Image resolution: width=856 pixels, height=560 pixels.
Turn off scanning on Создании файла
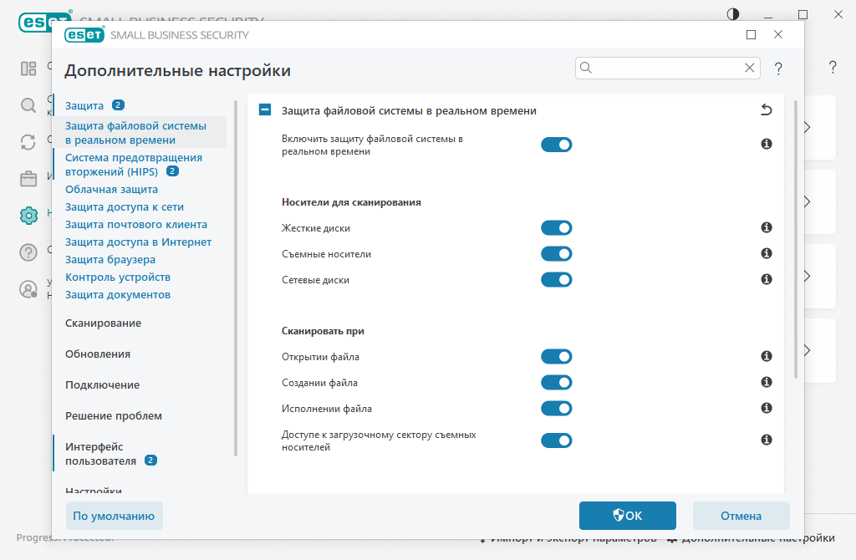coord(556,383)
